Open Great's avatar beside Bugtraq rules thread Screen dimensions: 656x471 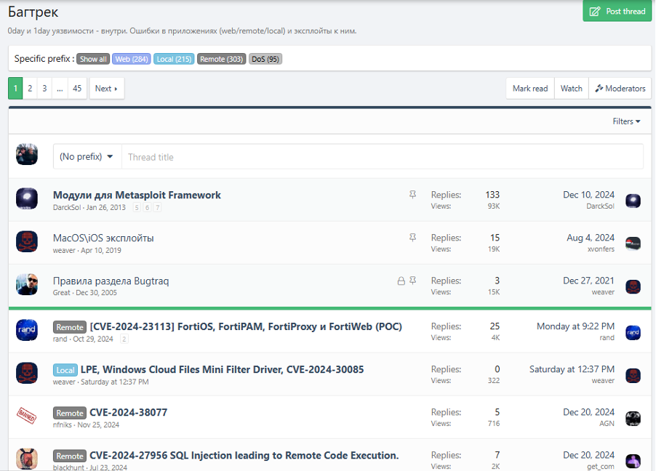point(27,284)
